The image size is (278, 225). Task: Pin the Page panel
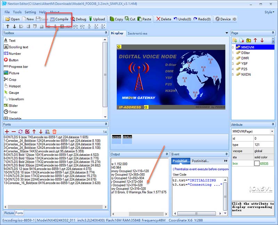pos(273,33)
